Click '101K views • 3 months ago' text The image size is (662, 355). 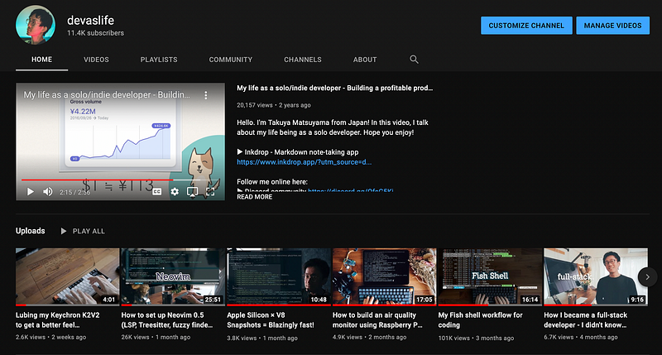click(477, 338)
